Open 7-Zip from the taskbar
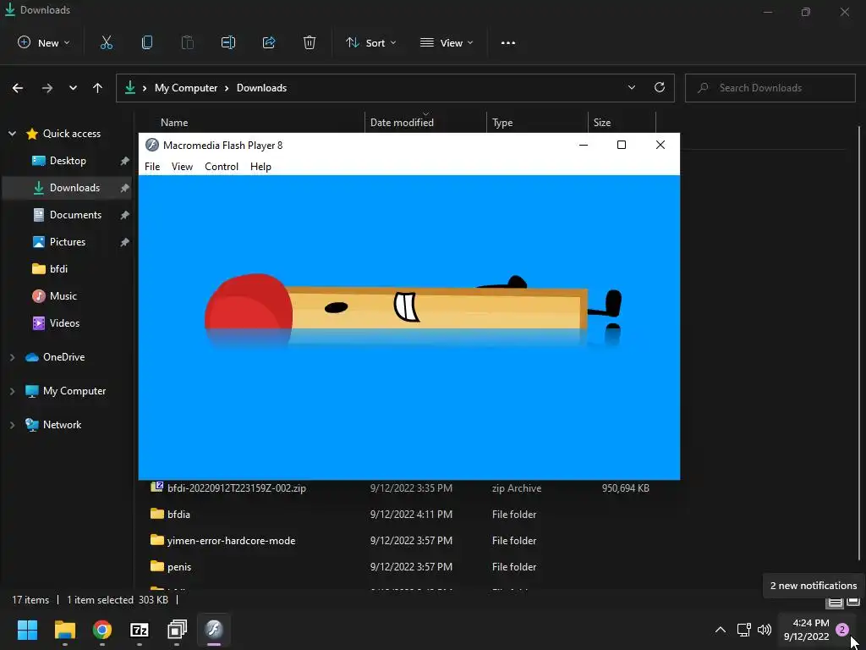 coord(140,630)
